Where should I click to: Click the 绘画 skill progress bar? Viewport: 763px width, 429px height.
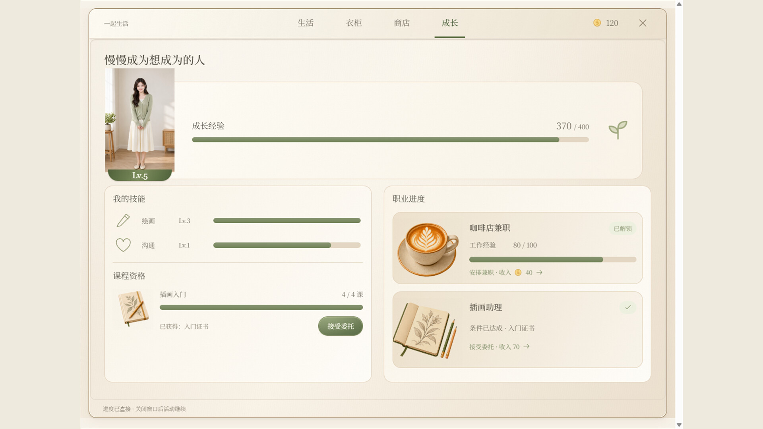(x=287, y=220)
